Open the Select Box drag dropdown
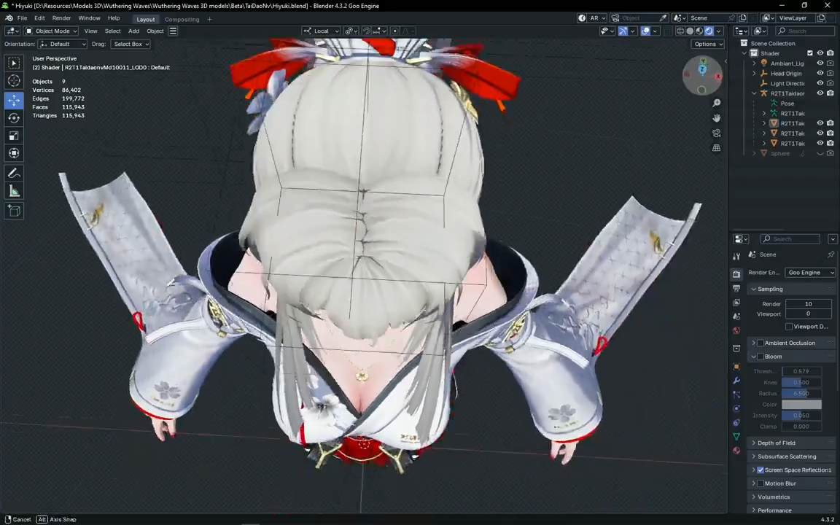 131,44
